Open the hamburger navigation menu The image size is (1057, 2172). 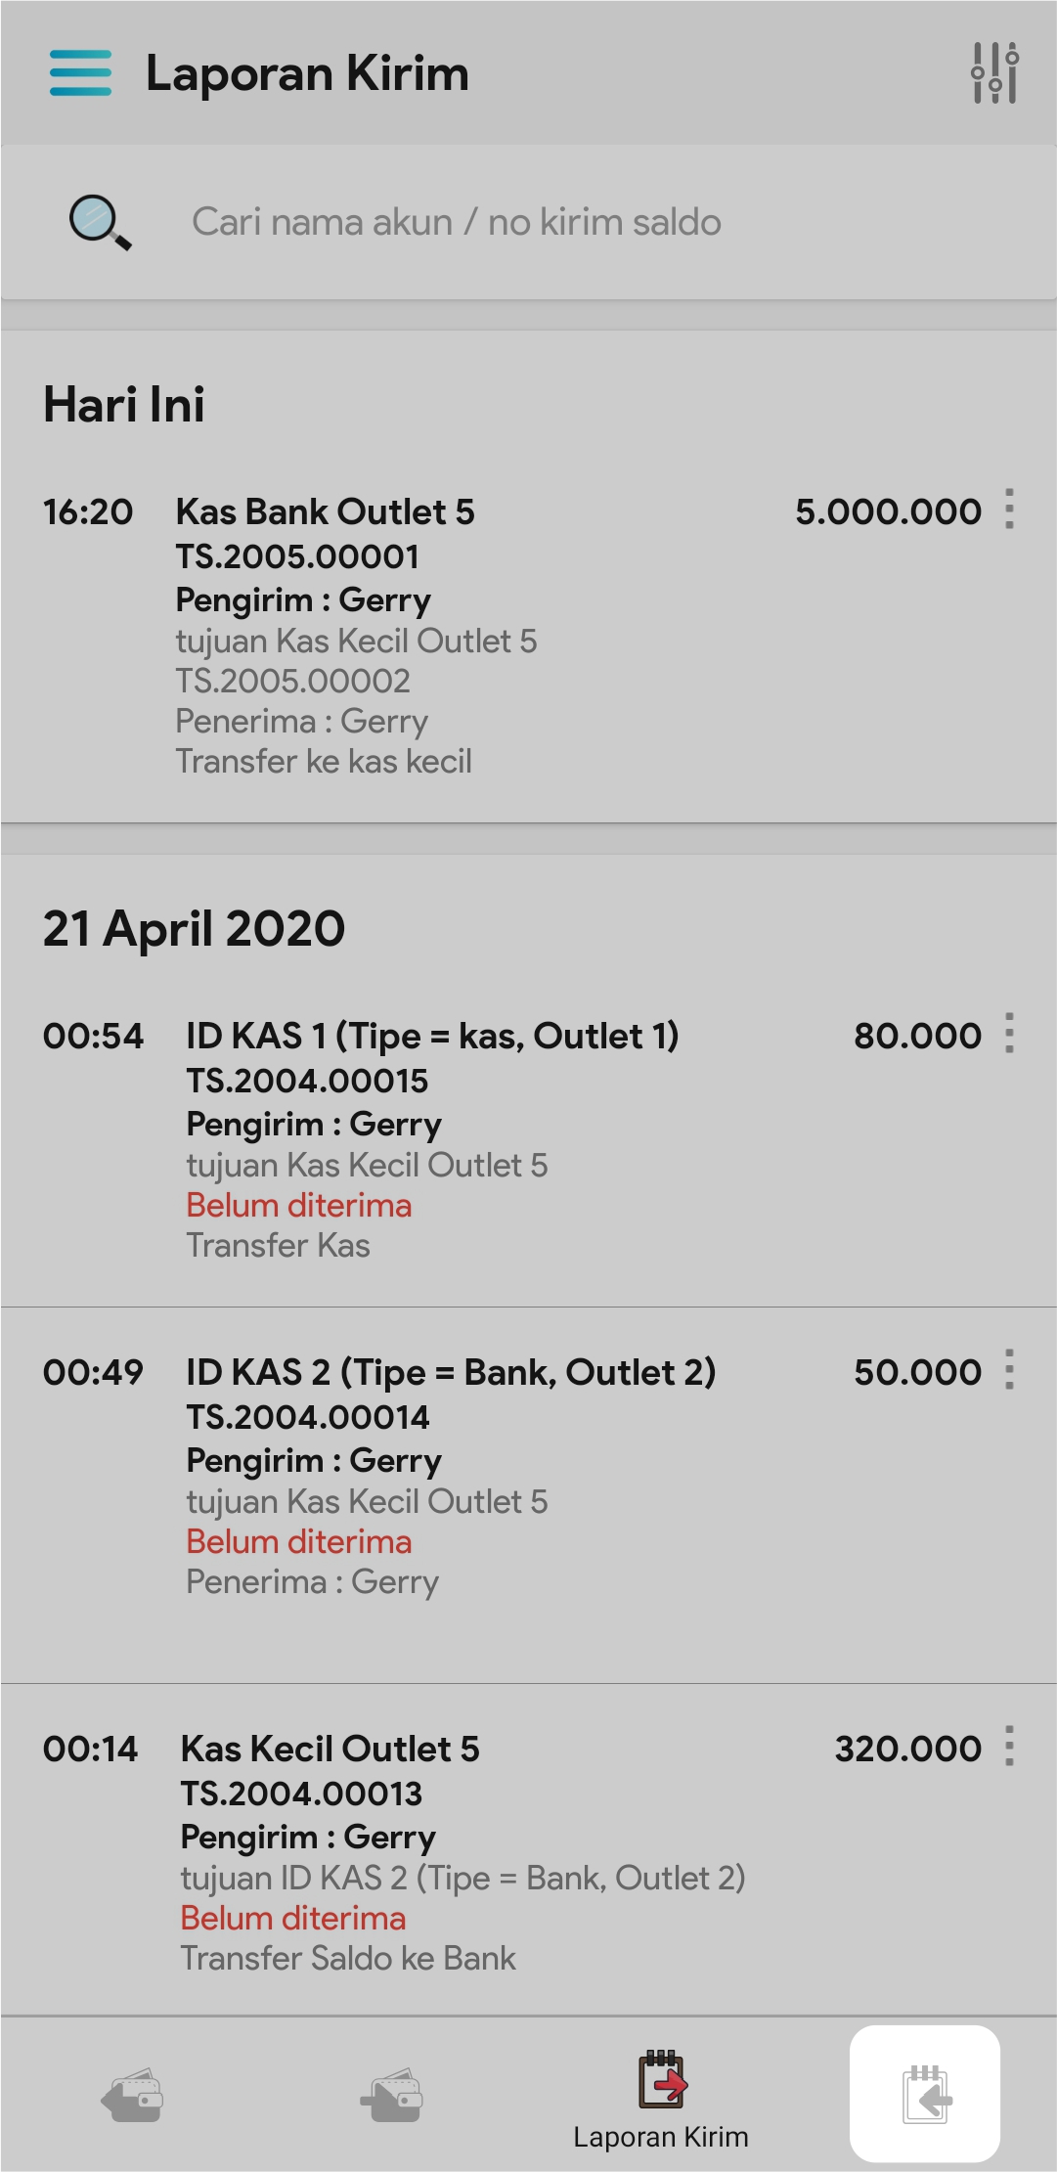(x=80, y=73)
